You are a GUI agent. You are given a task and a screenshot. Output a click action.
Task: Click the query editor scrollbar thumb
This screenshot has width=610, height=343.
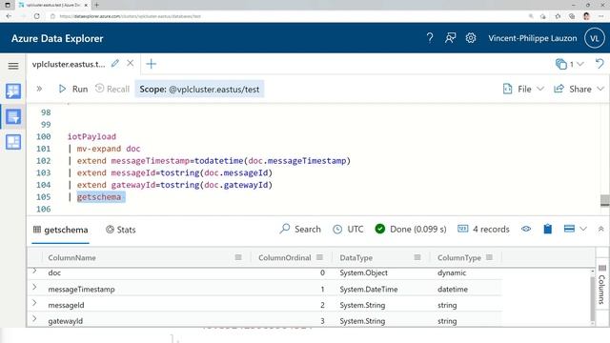click(605, 200)
